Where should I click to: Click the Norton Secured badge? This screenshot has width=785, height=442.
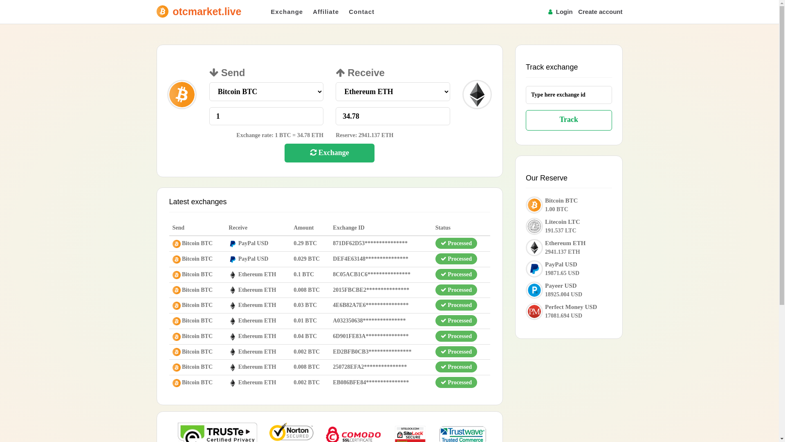[x=292, y=432]
